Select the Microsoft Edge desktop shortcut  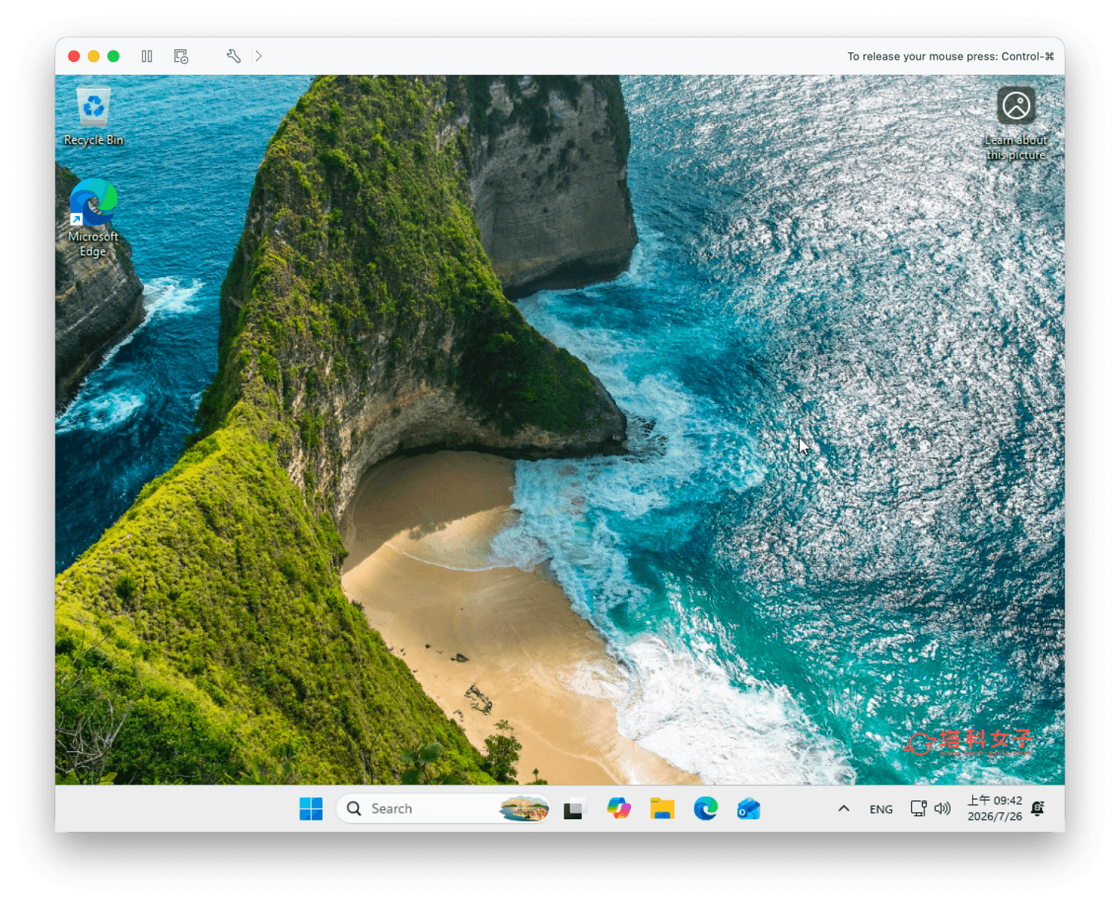93,218
